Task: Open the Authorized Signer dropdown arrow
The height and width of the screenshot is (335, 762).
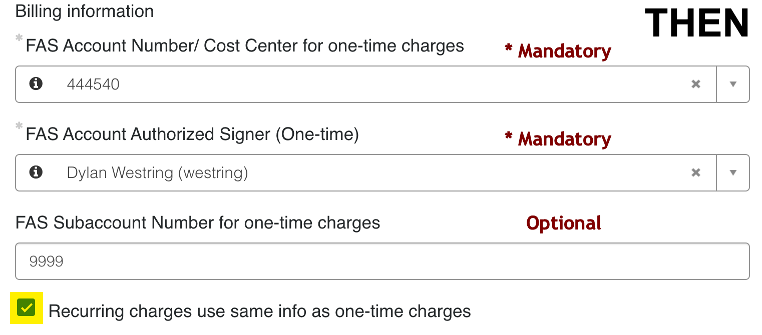Action: pyautogui.click(x=733, y=172)
